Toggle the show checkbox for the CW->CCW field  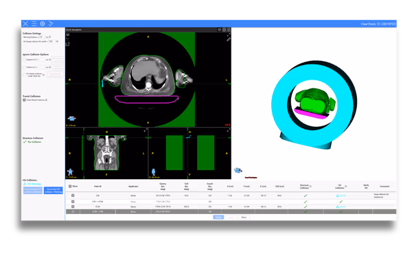point(73,202)
